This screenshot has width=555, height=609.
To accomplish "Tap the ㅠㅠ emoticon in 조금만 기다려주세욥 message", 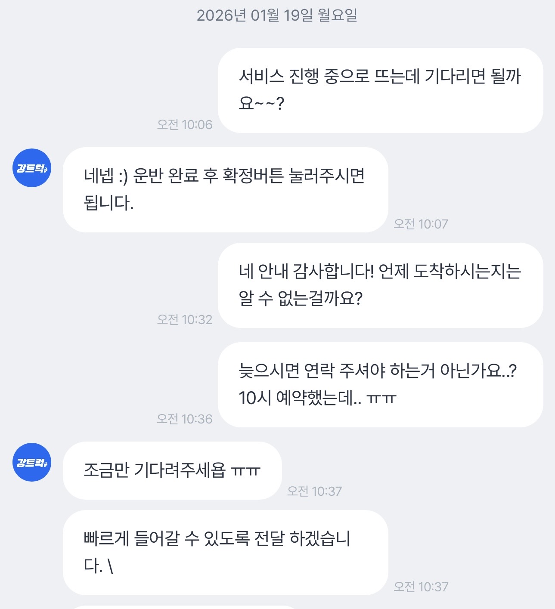I will (x=245, y=471).
